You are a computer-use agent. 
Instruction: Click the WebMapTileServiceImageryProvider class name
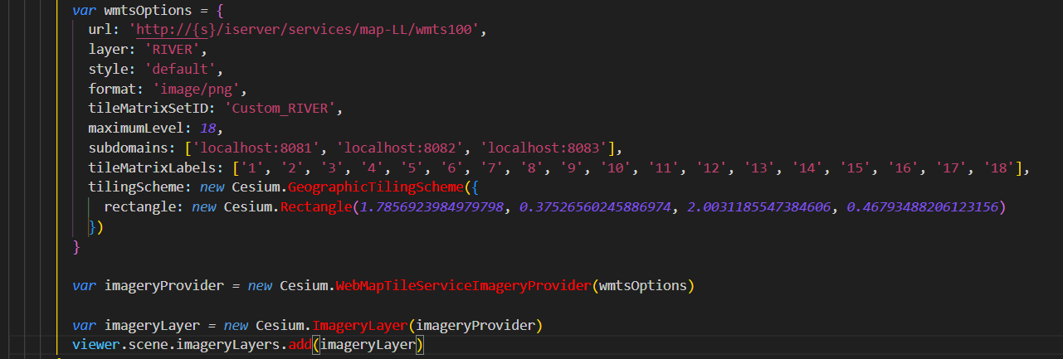pos(464,286)
